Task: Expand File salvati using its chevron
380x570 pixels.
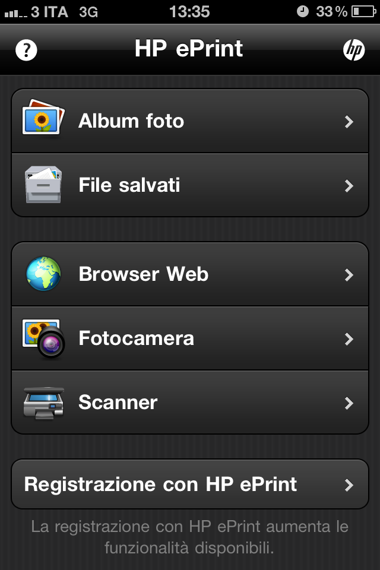Action: [349, 186]
